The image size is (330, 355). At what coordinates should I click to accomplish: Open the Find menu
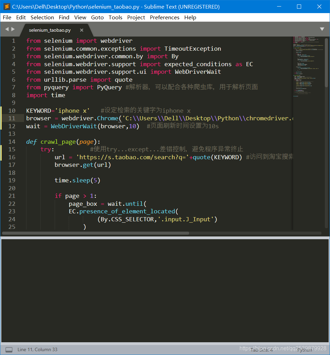64,18
